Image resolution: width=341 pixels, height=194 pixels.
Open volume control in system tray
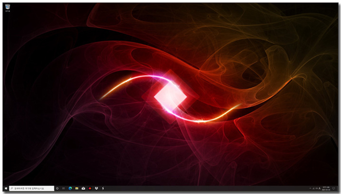(x=317, y=188)
